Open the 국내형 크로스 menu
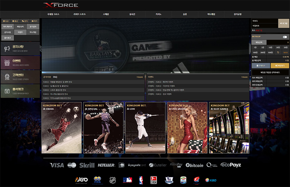Screen dimensions: 290x187 (53, 14)
